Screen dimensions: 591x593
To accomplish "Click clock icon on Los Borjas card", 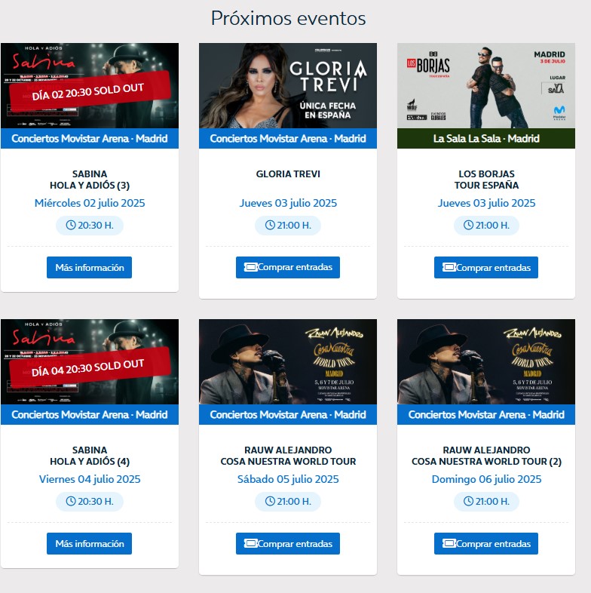I will [x=468, y=225].
